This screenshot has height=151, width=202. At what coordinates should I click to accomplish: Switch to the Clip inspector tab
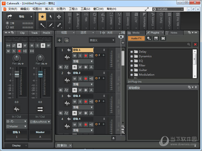pos(22,33)
